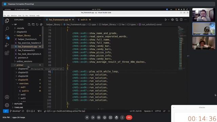
Task: Run the active file with play icon
Action: pos(166,20)
